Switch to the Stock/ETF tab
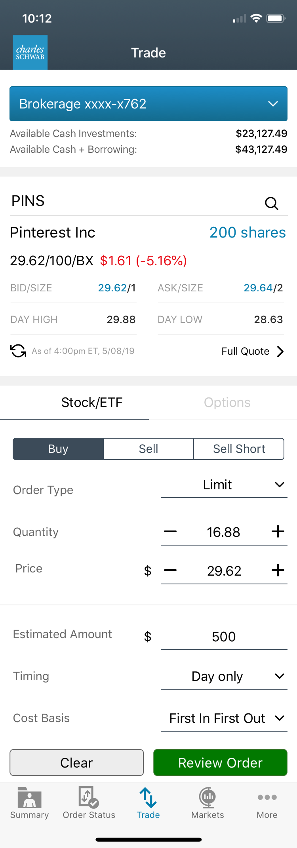This screenshot has height=848, width=297. pos(92,403)
